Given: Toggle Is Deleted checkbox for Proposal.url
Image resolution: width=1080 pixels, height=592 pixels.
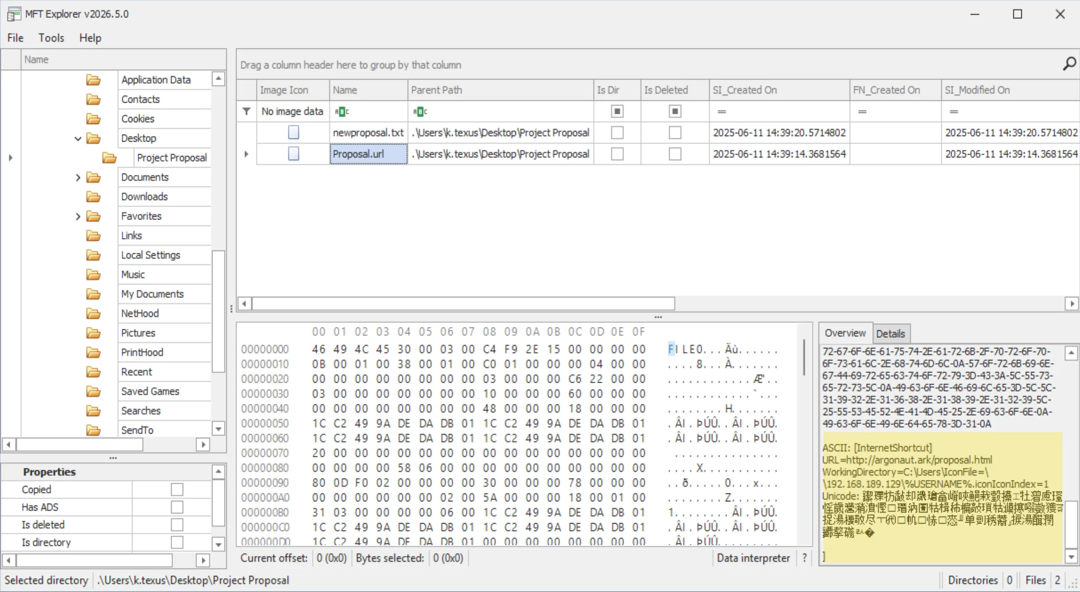Looking at the screenshot, I should pyautogui.click(x=675, y=154).
